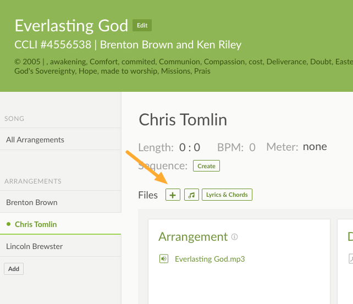Image resolution: width=353 pixels, height=304 pixels.
Task: Click the music note icon button
Action: point(191,195)
